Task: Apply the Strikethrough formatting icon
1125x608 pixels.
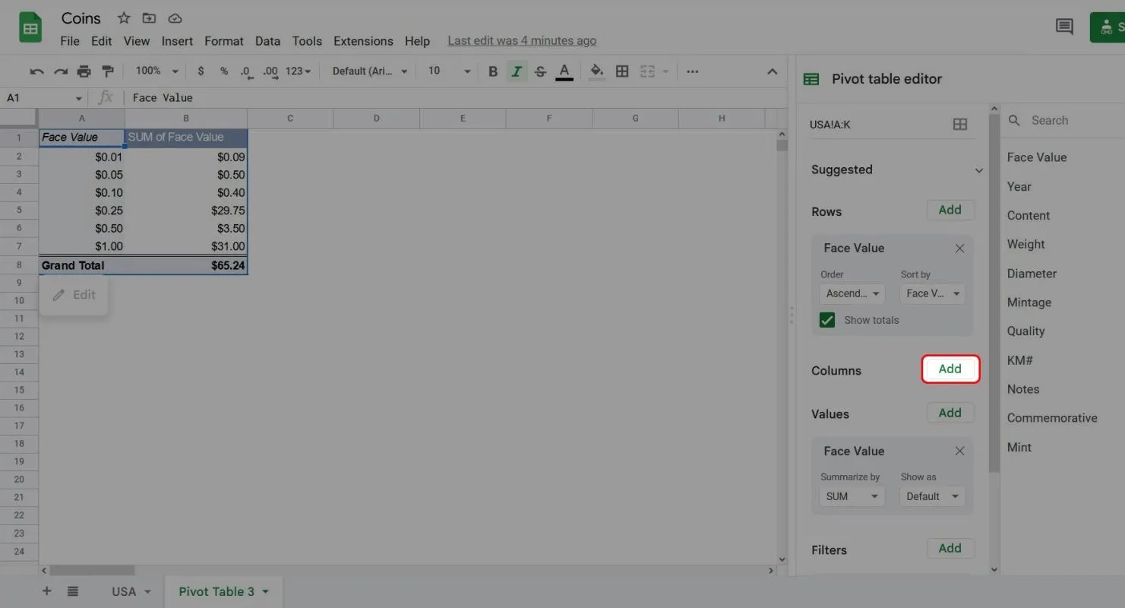Action: tap(540, 71)
